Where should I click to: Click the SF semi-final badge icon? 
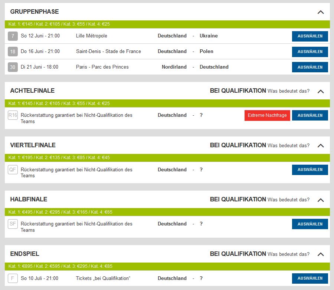[13, 224]
